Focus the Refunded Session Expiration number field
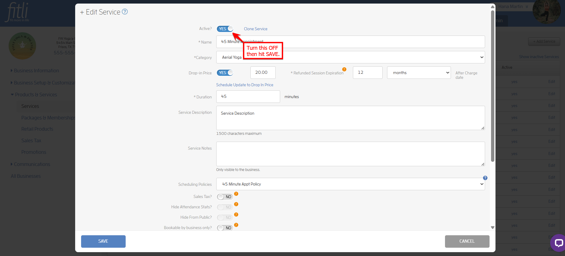Viewport: 565px width, 256px height. pyautogui.click(x=367, y=73)
